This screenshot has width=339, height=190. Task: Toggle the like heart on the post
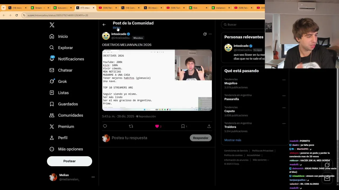(157, 126)
